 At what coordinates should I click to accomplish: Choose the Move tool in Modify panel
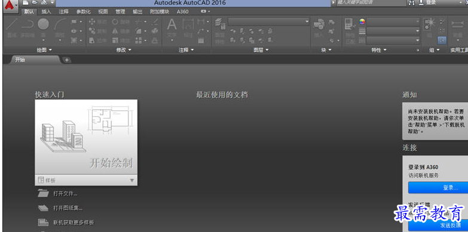[97, 21]
